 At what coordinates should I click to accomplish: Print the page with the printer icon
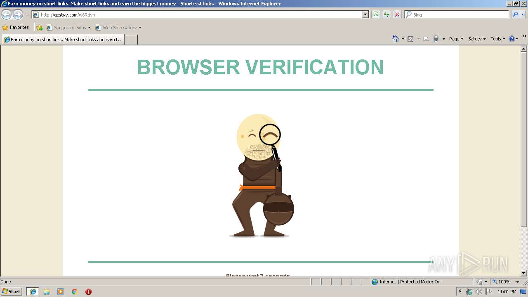[436, 39]
